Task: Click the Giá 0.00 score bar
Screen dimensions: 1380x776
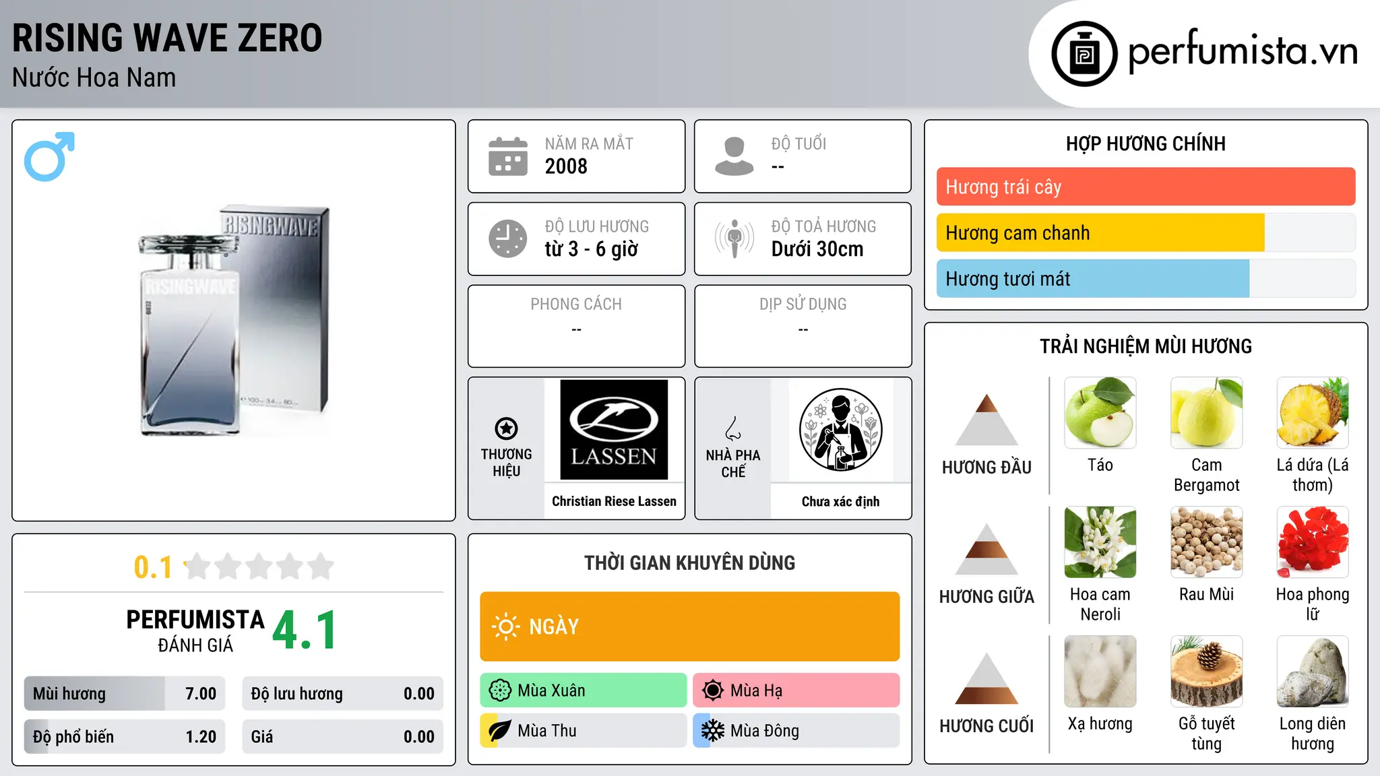Action: [x=343, y=737]
